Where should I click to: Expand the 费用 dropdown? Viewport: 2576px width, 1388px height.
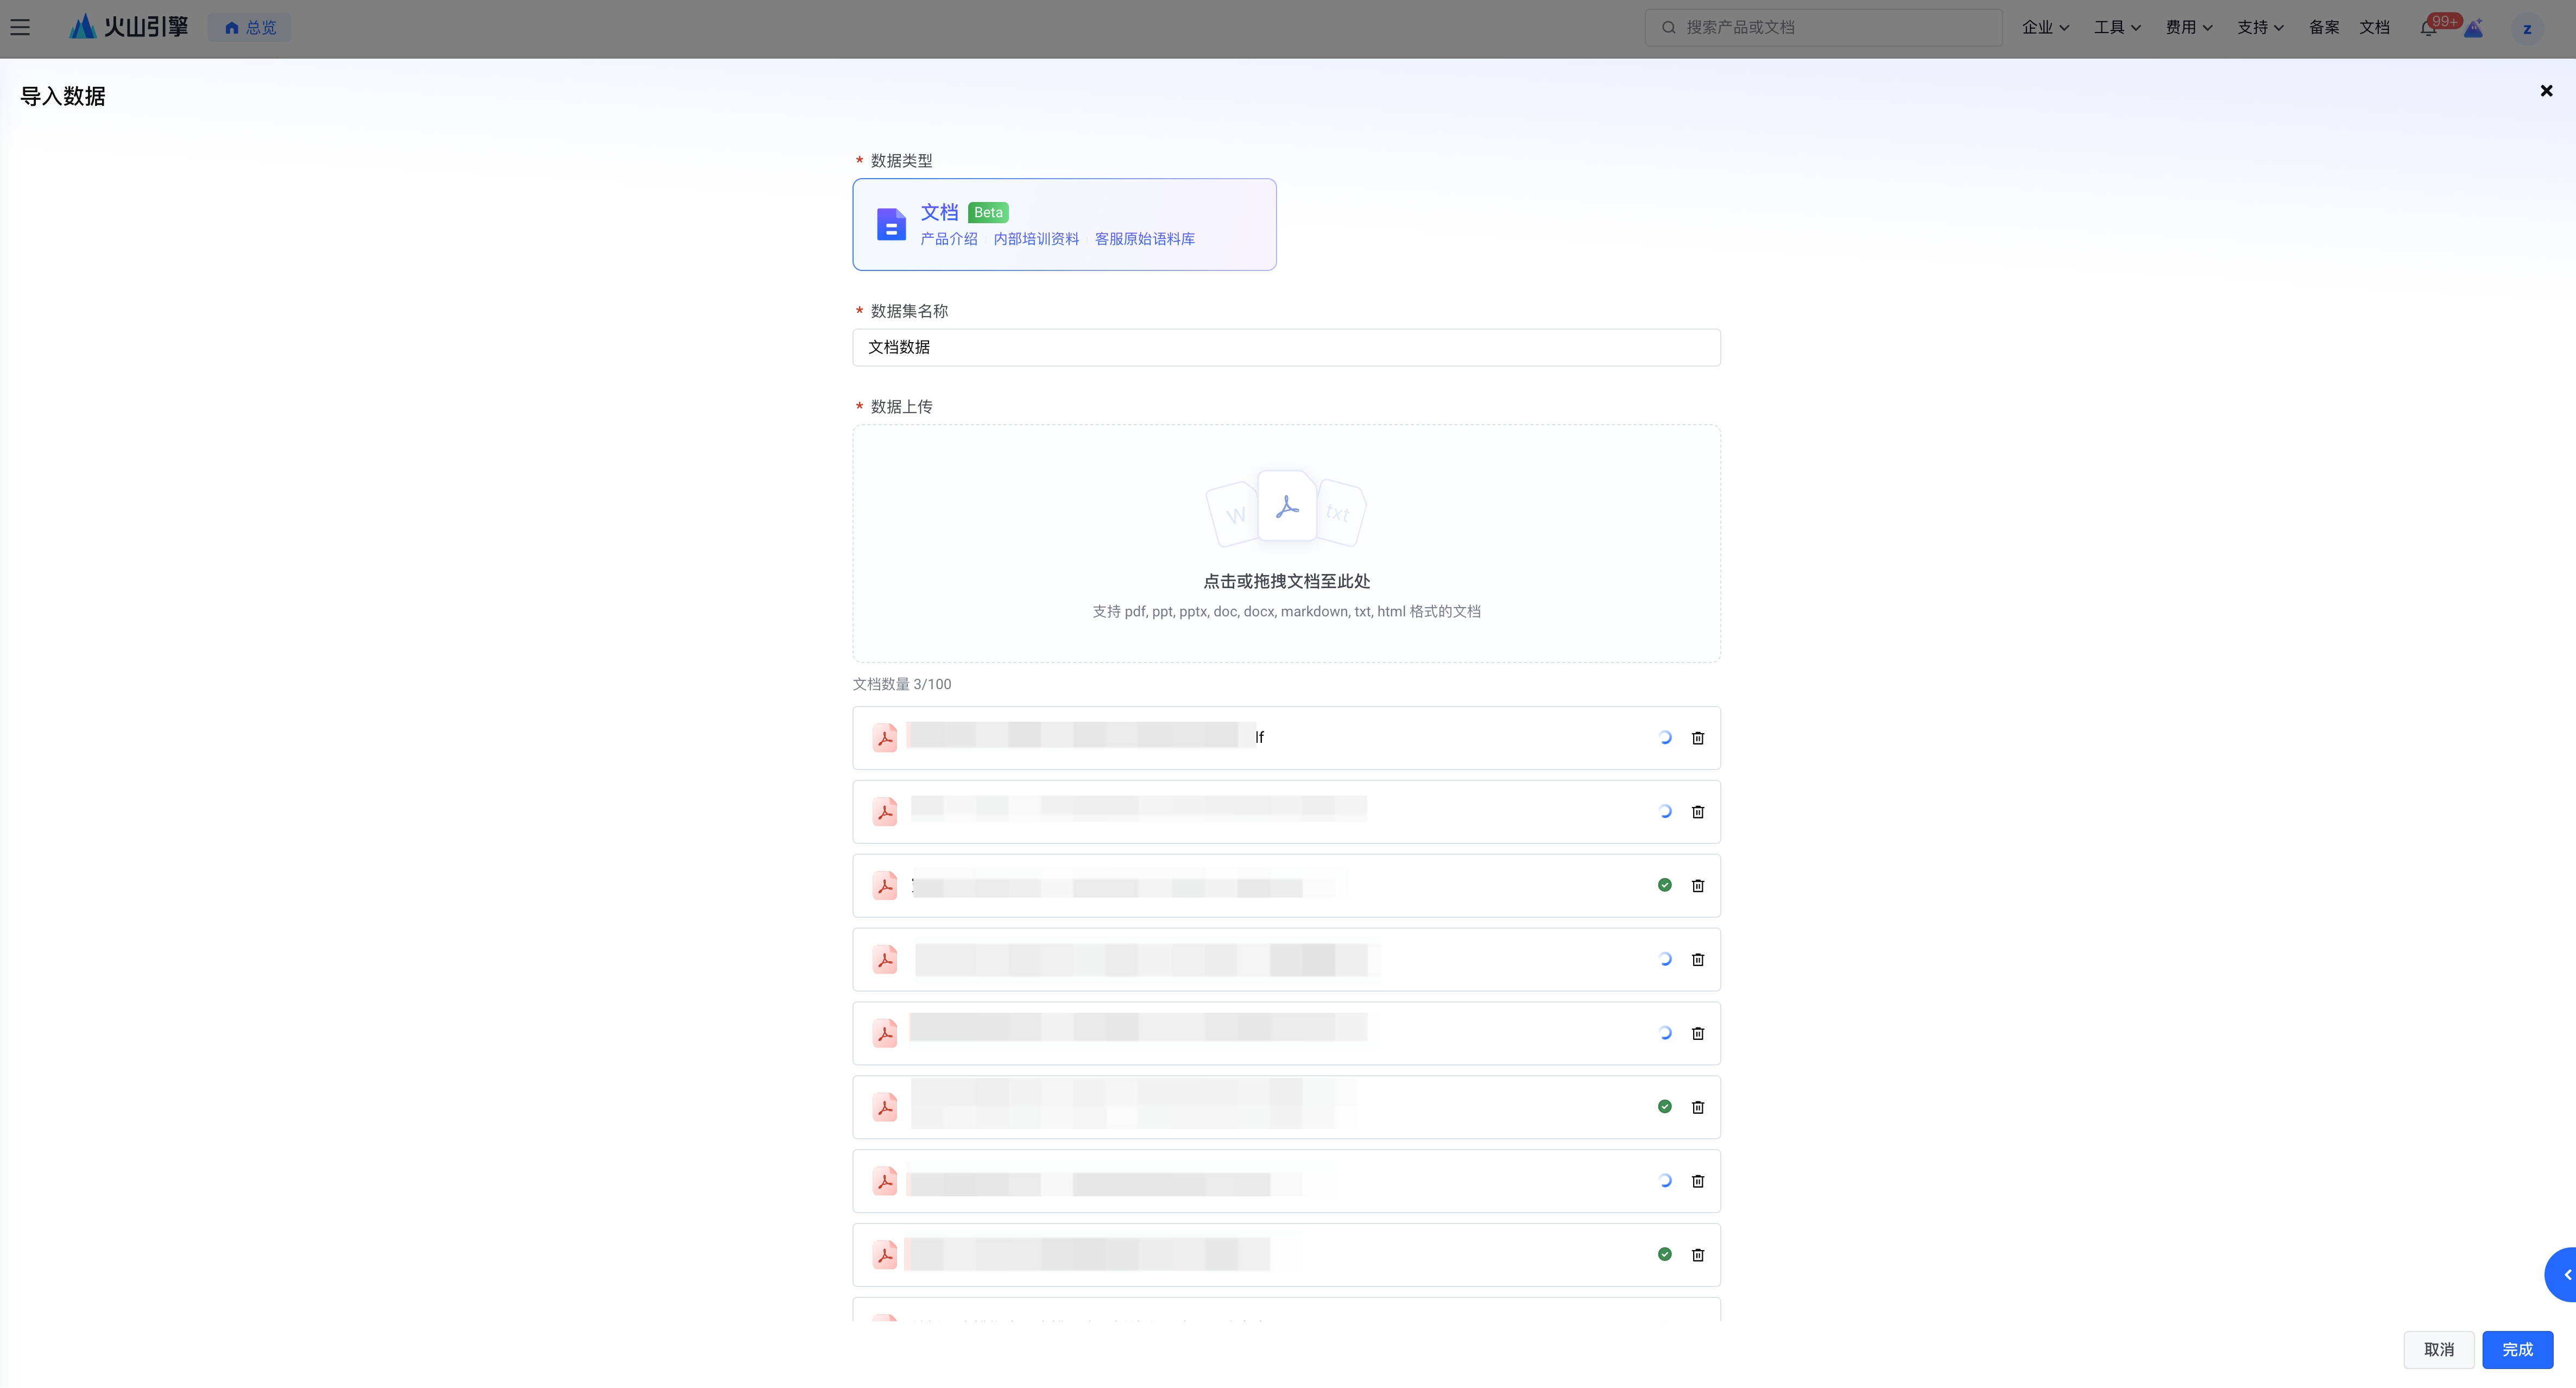2189,27
